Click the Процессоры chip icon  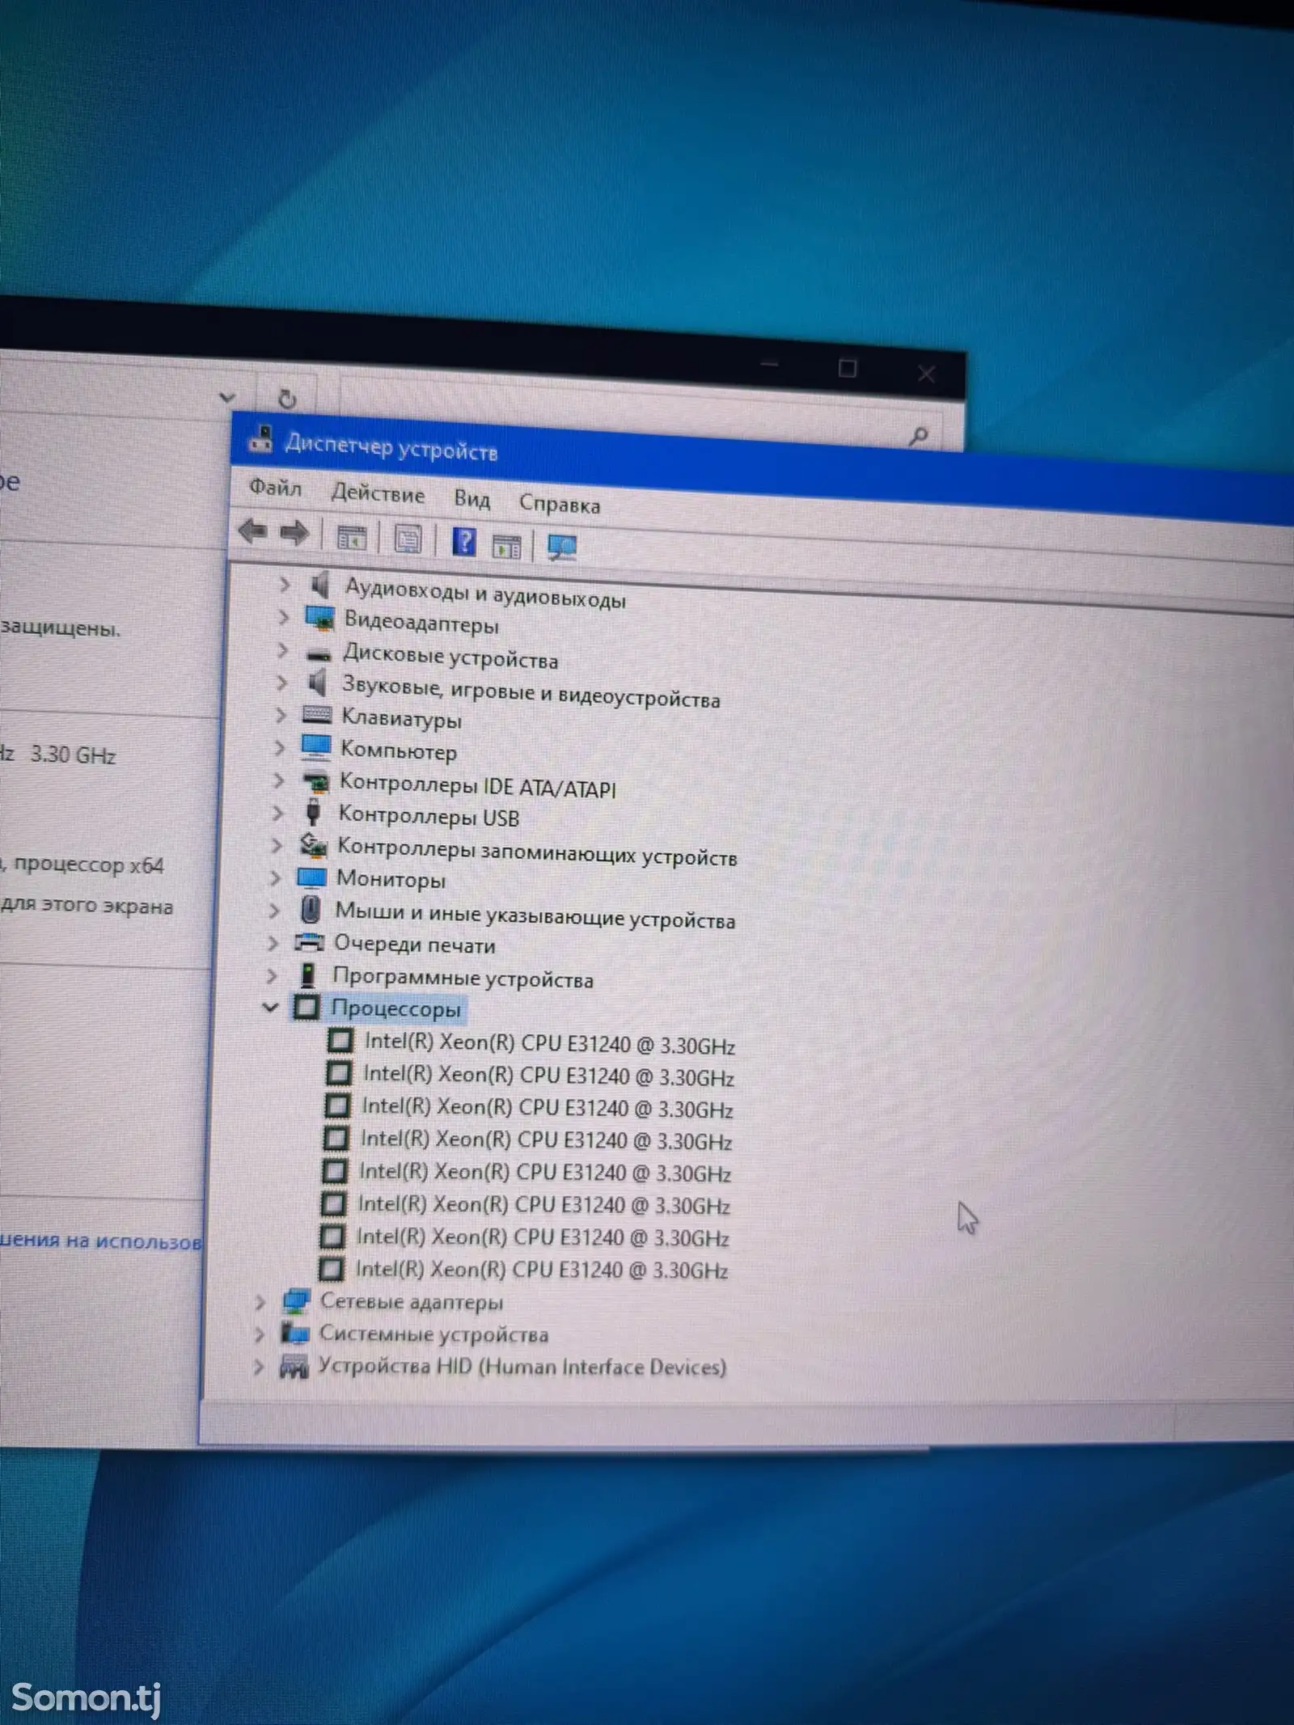point(306,1008)
